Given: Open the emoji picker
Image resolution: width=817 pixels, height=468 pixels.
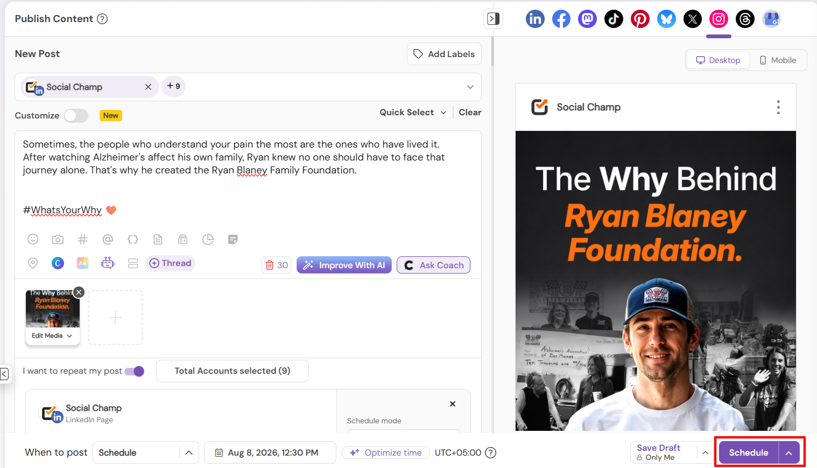Looking at the screenshot, I should tap(33, 239).
